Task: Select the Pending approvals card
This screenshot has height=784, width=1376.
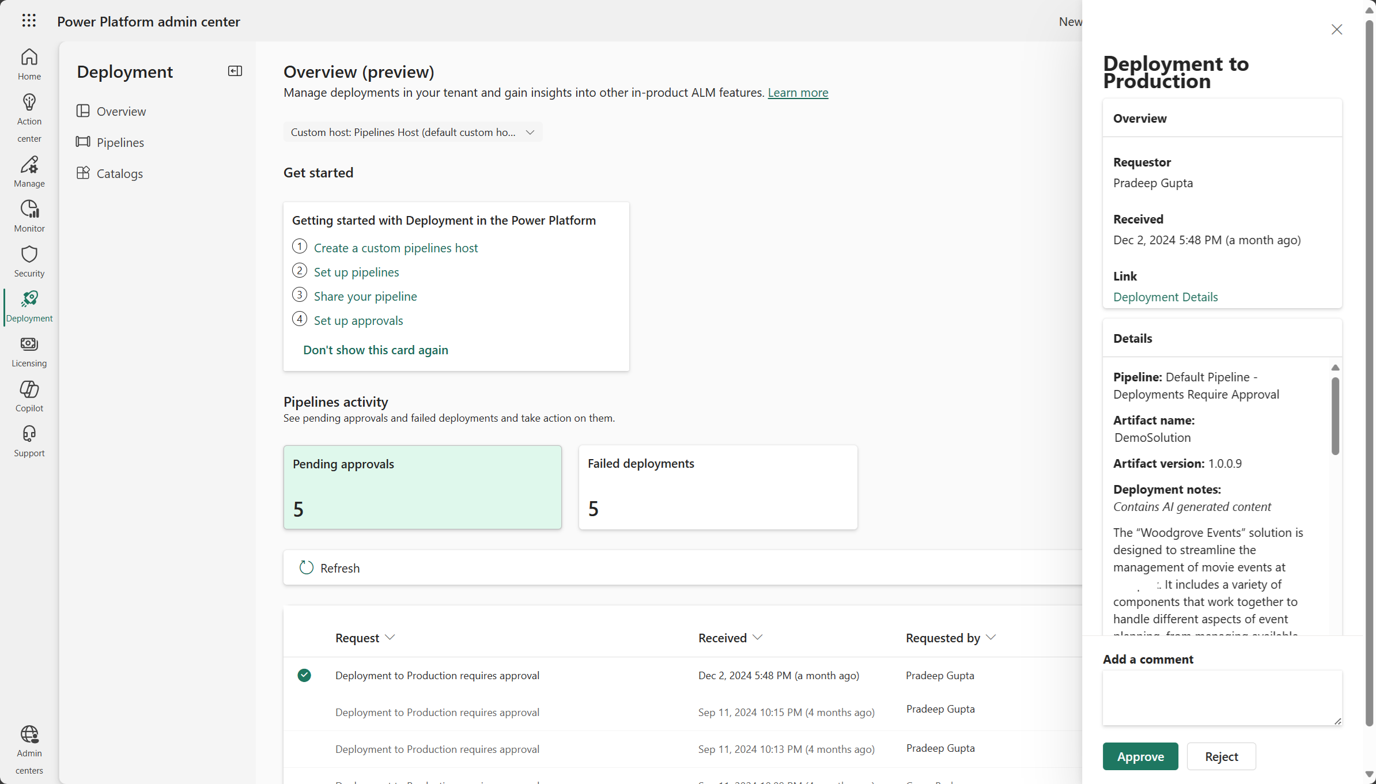Action: (x=422, y=487)
